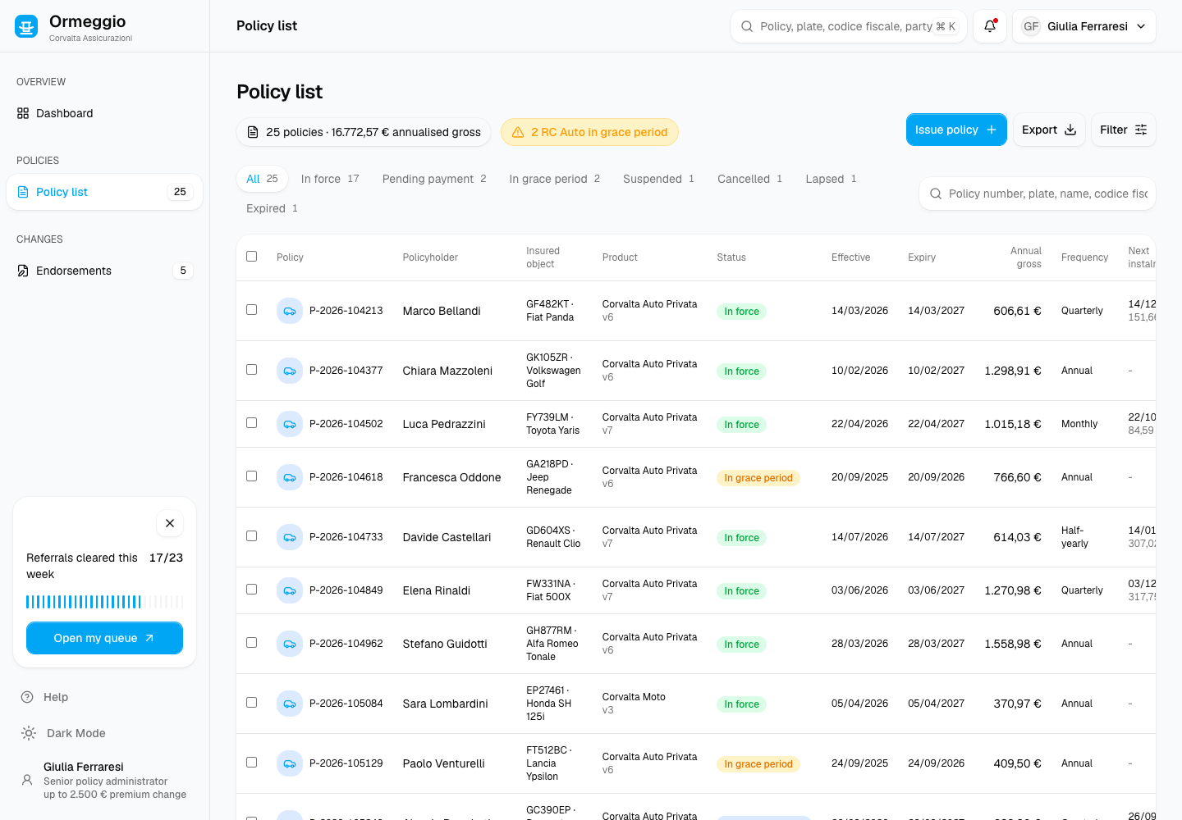
Task: Open the Filter options
Action: [x=1124, y=130]
